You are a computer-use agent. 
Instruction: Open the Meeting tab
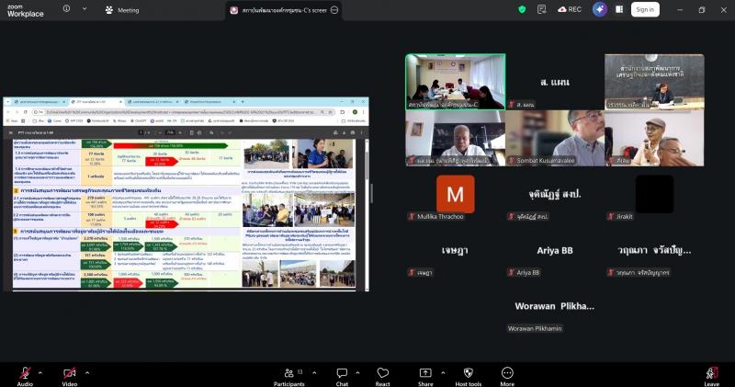[122, 10]
